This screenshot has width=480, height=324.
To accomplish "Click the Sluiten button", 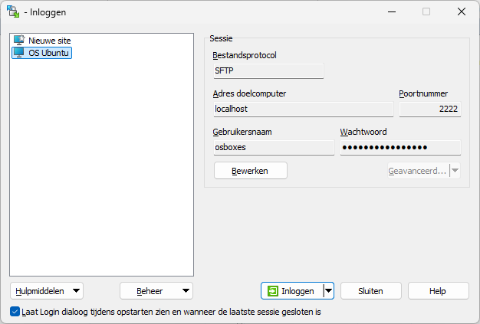I will tap(370, 291).
